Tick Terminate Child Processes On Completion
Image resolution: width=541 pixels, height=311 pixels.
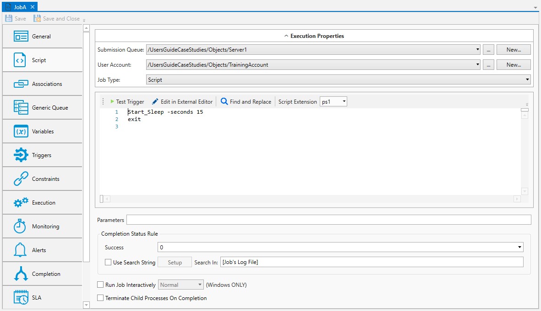click(100, 298)
